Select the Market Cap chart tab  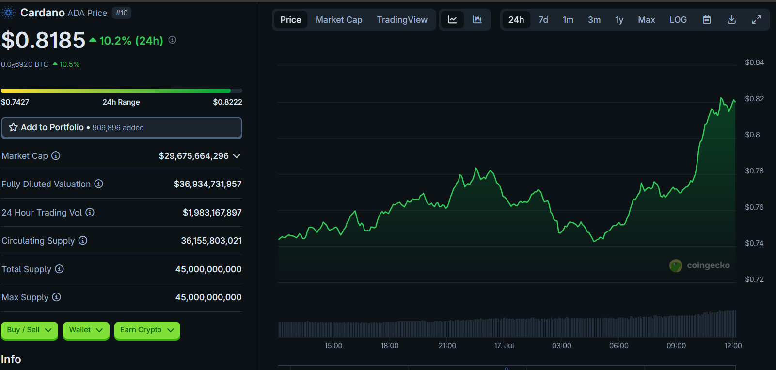click(339, 20)
